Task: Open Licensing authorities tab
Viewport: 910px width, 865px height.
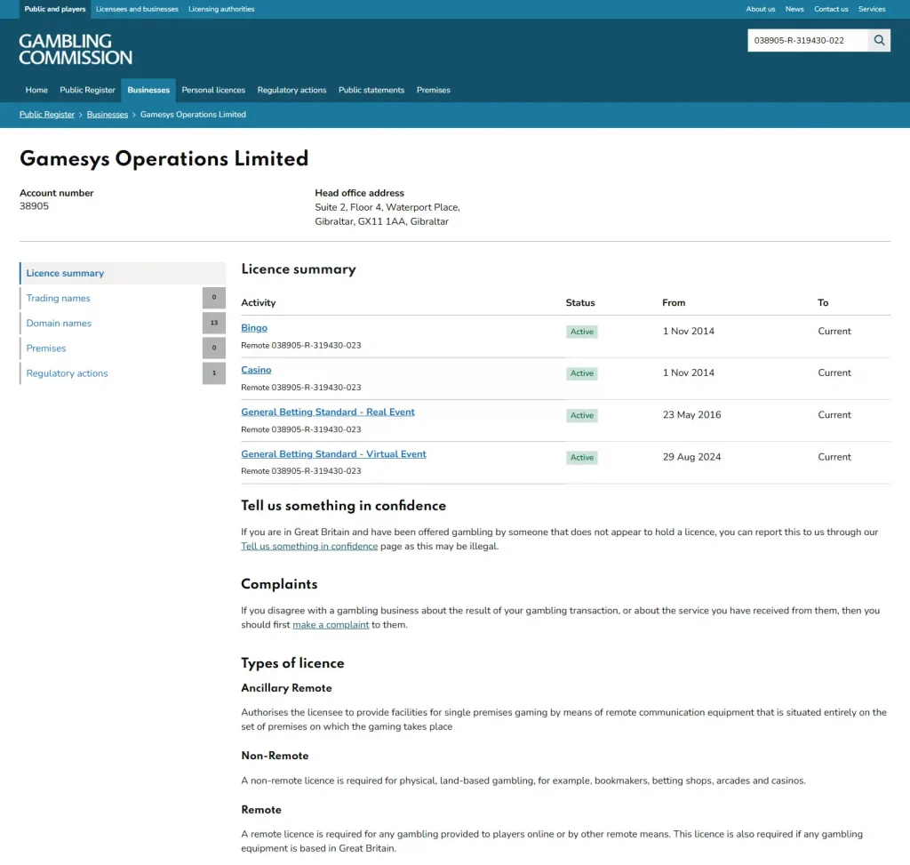Action: [221, 9]
